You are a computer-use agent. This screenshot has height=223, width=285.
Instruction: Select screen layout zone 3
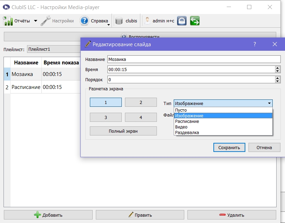(x=106, y=117)
